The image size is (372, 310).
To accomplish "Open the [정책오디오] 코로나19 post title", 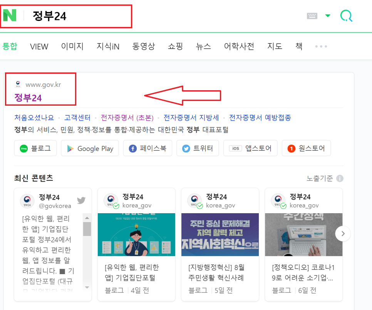I will (x=303, y=272).
